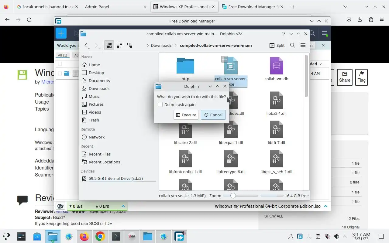Open Dolphin hamburger menu
The image size is (389, 243).
303,45
